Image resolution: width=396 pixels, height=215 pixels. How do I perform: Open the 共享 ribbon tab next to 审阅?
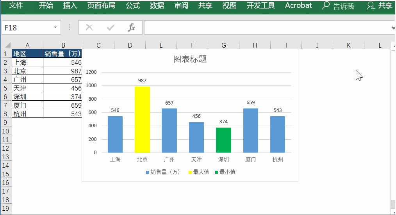[205, 5]
